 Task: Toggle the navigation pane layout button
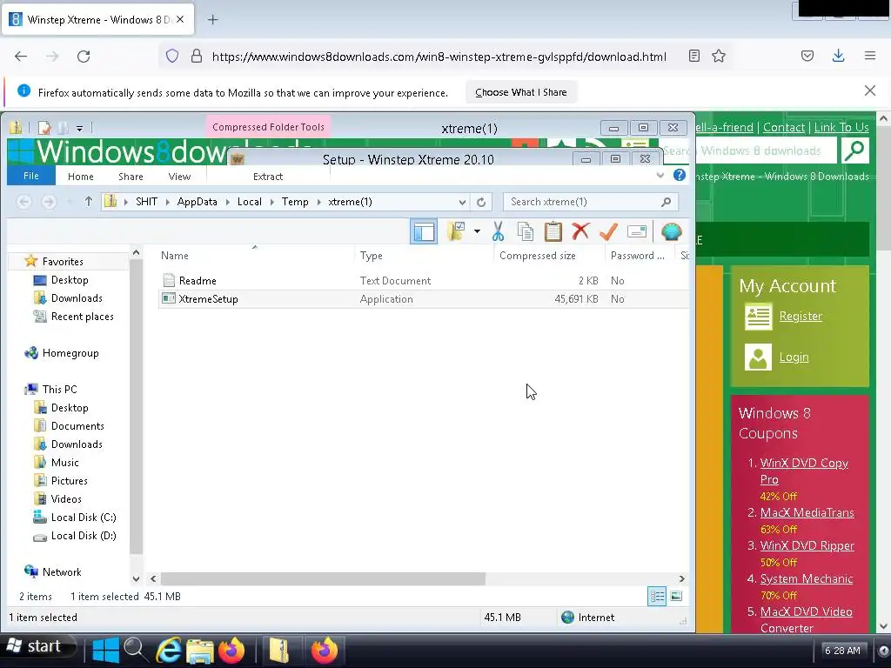[x=424, y=231]
